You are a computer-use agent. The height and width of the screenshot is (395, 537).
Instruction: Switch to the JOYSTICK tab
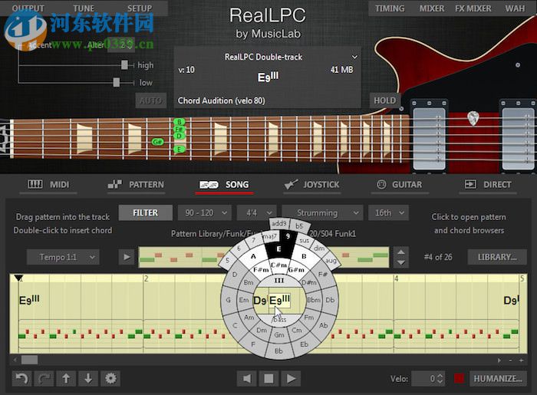[312, 185]
